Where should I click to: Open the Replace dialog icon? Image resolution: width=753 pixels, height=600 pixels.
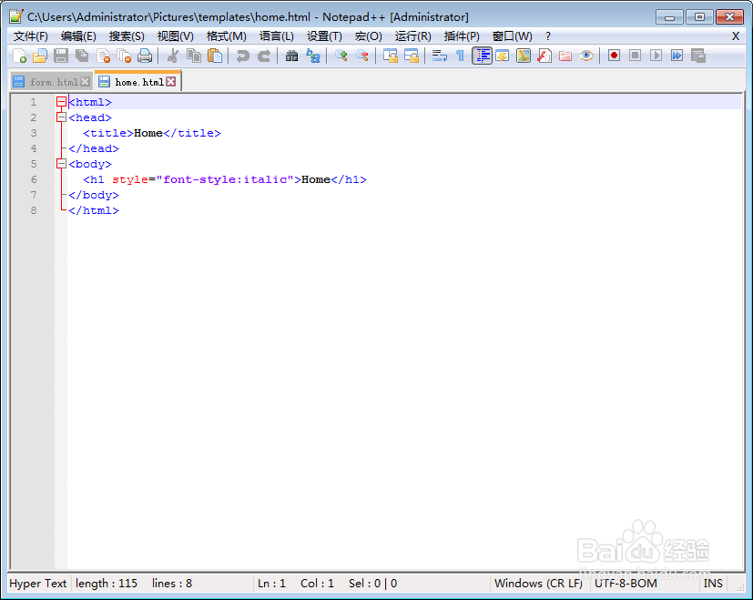(312, 56)
